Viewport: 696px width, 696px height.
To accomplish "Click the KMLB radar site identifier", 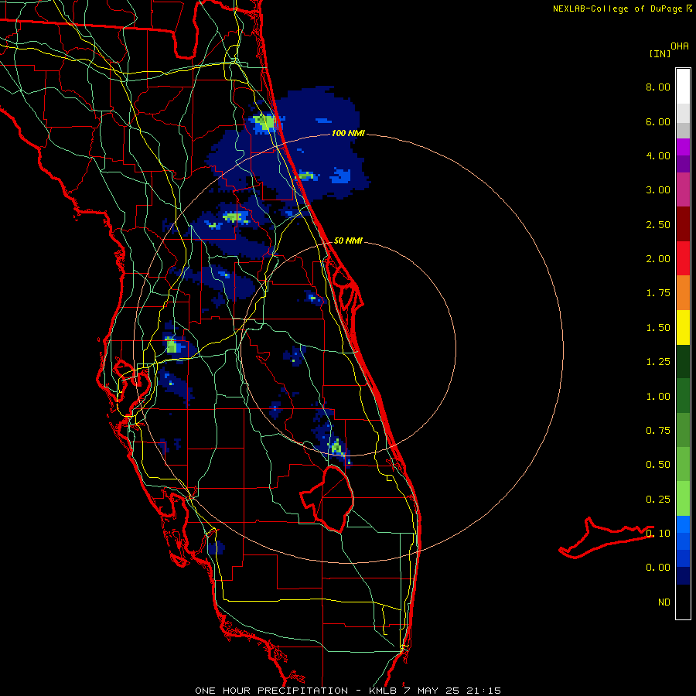I will pos(384,691).
